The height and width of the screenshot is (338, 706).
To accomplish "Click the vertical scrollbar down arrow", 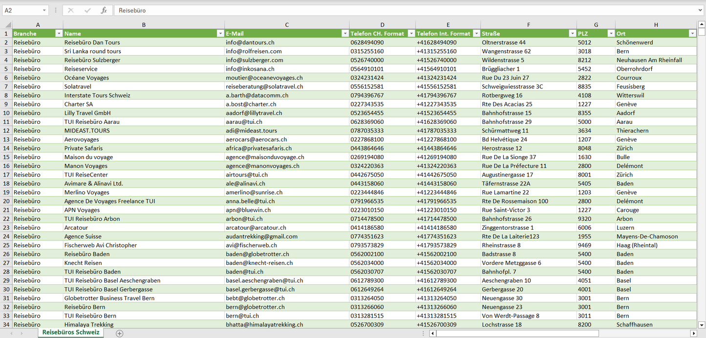I will 702,325.
